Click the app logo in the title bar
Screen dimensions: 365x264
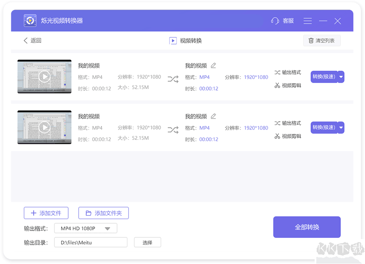click(x=30, y=20)
